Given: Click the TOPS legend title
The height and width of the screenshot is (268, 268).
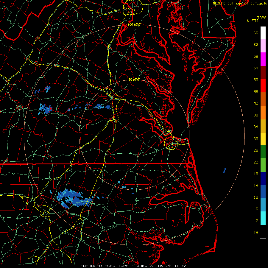Looking at the screenshot, I should coord(262,18).
